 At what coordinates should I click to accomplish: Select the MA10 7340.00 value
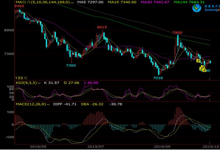(x=122, y=2)
